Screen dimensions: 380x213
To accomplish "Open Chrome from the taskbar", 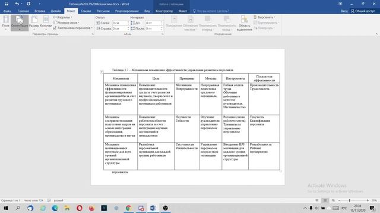I will click(x=128, y=208).
